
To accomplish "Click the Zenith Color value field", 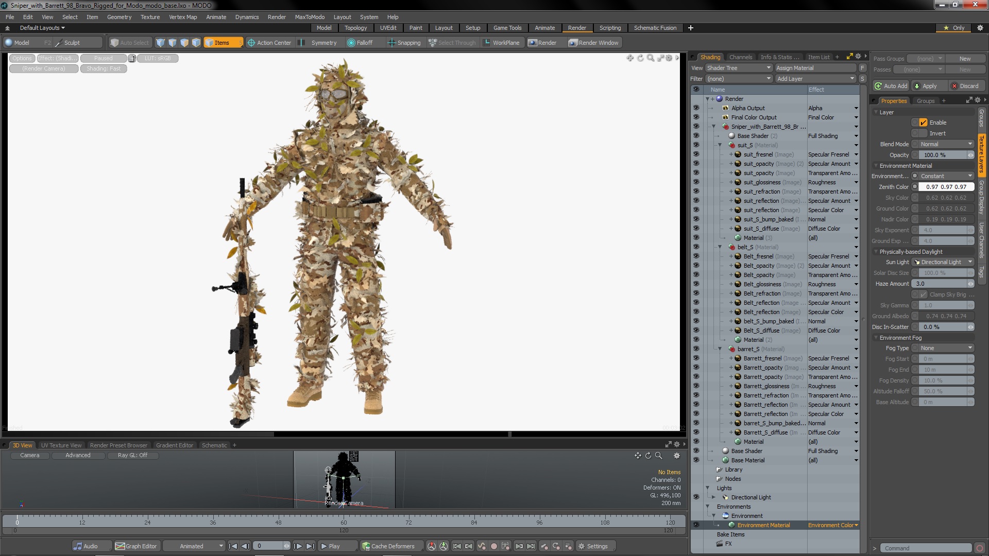I will coord(946,187).
